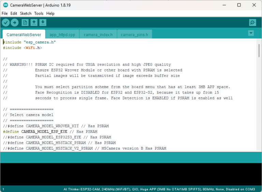Viewport: 262px width, 192px height.
Task: Upload sketch using the arrow icon
Action: pyautogui.click(x=15, y=23)
